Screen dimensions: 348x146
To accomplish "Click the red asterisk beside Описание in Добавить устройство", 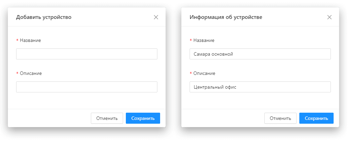I will [x=17, y=73].
